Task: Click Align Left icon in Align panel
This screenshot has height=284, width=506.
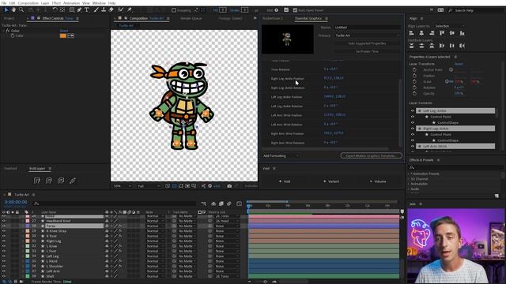Action: click(x=411, y=33)
